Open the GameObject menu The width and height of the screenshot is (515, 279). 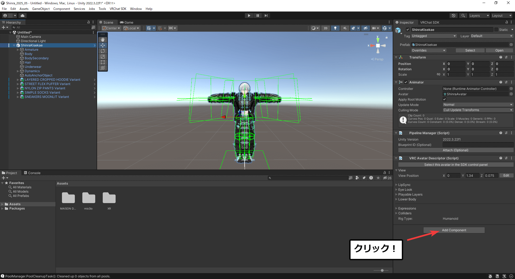coord(41,9)
